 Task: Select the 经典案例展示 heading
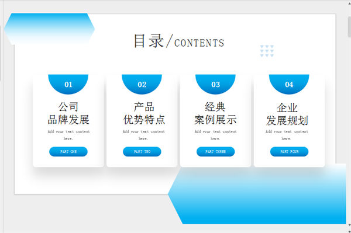(215, 113)
